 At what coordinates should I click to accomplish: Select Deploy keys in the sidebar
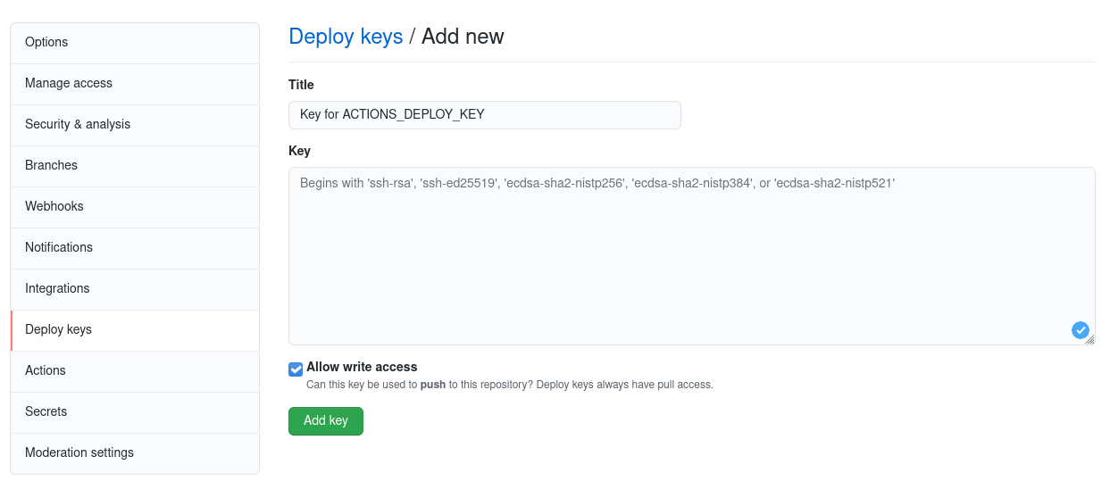[135, 330]
